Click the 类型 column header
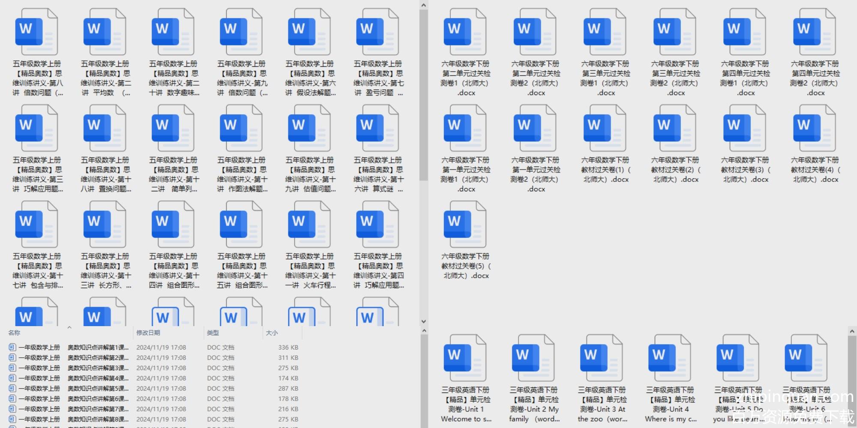The width and height of the screenshot is (857, 428). click(x=213, y=333)
